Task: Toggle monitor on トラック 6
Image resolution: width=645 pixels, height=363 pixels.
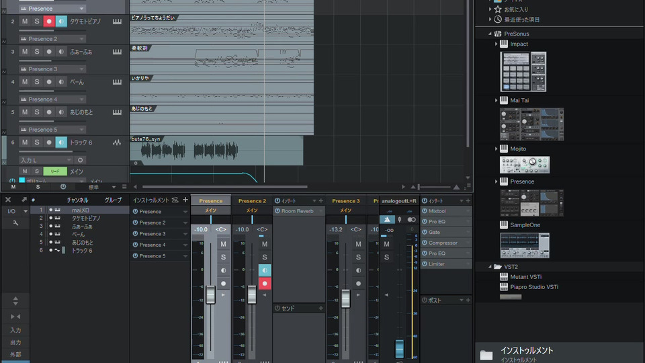Action: point(61,143)
